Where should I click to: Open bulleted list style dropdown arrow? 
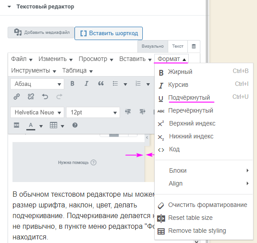[x=125, y=85]
